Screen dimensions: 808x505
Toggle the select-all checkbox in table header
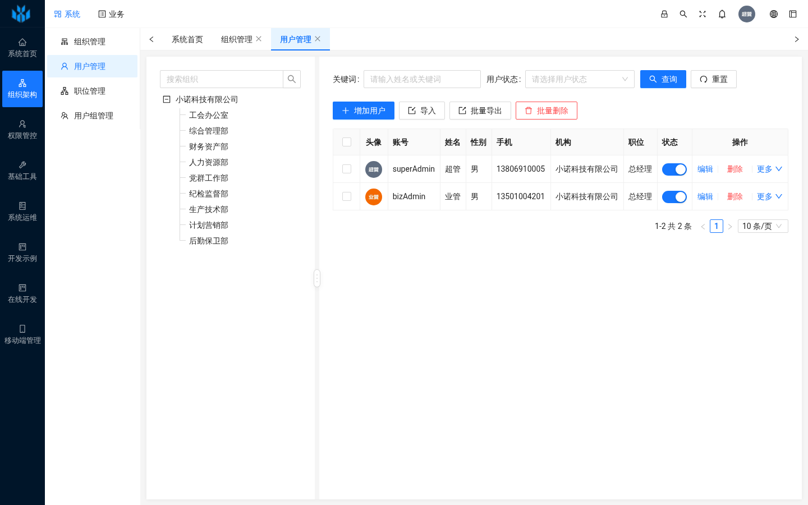pos(347,142)
